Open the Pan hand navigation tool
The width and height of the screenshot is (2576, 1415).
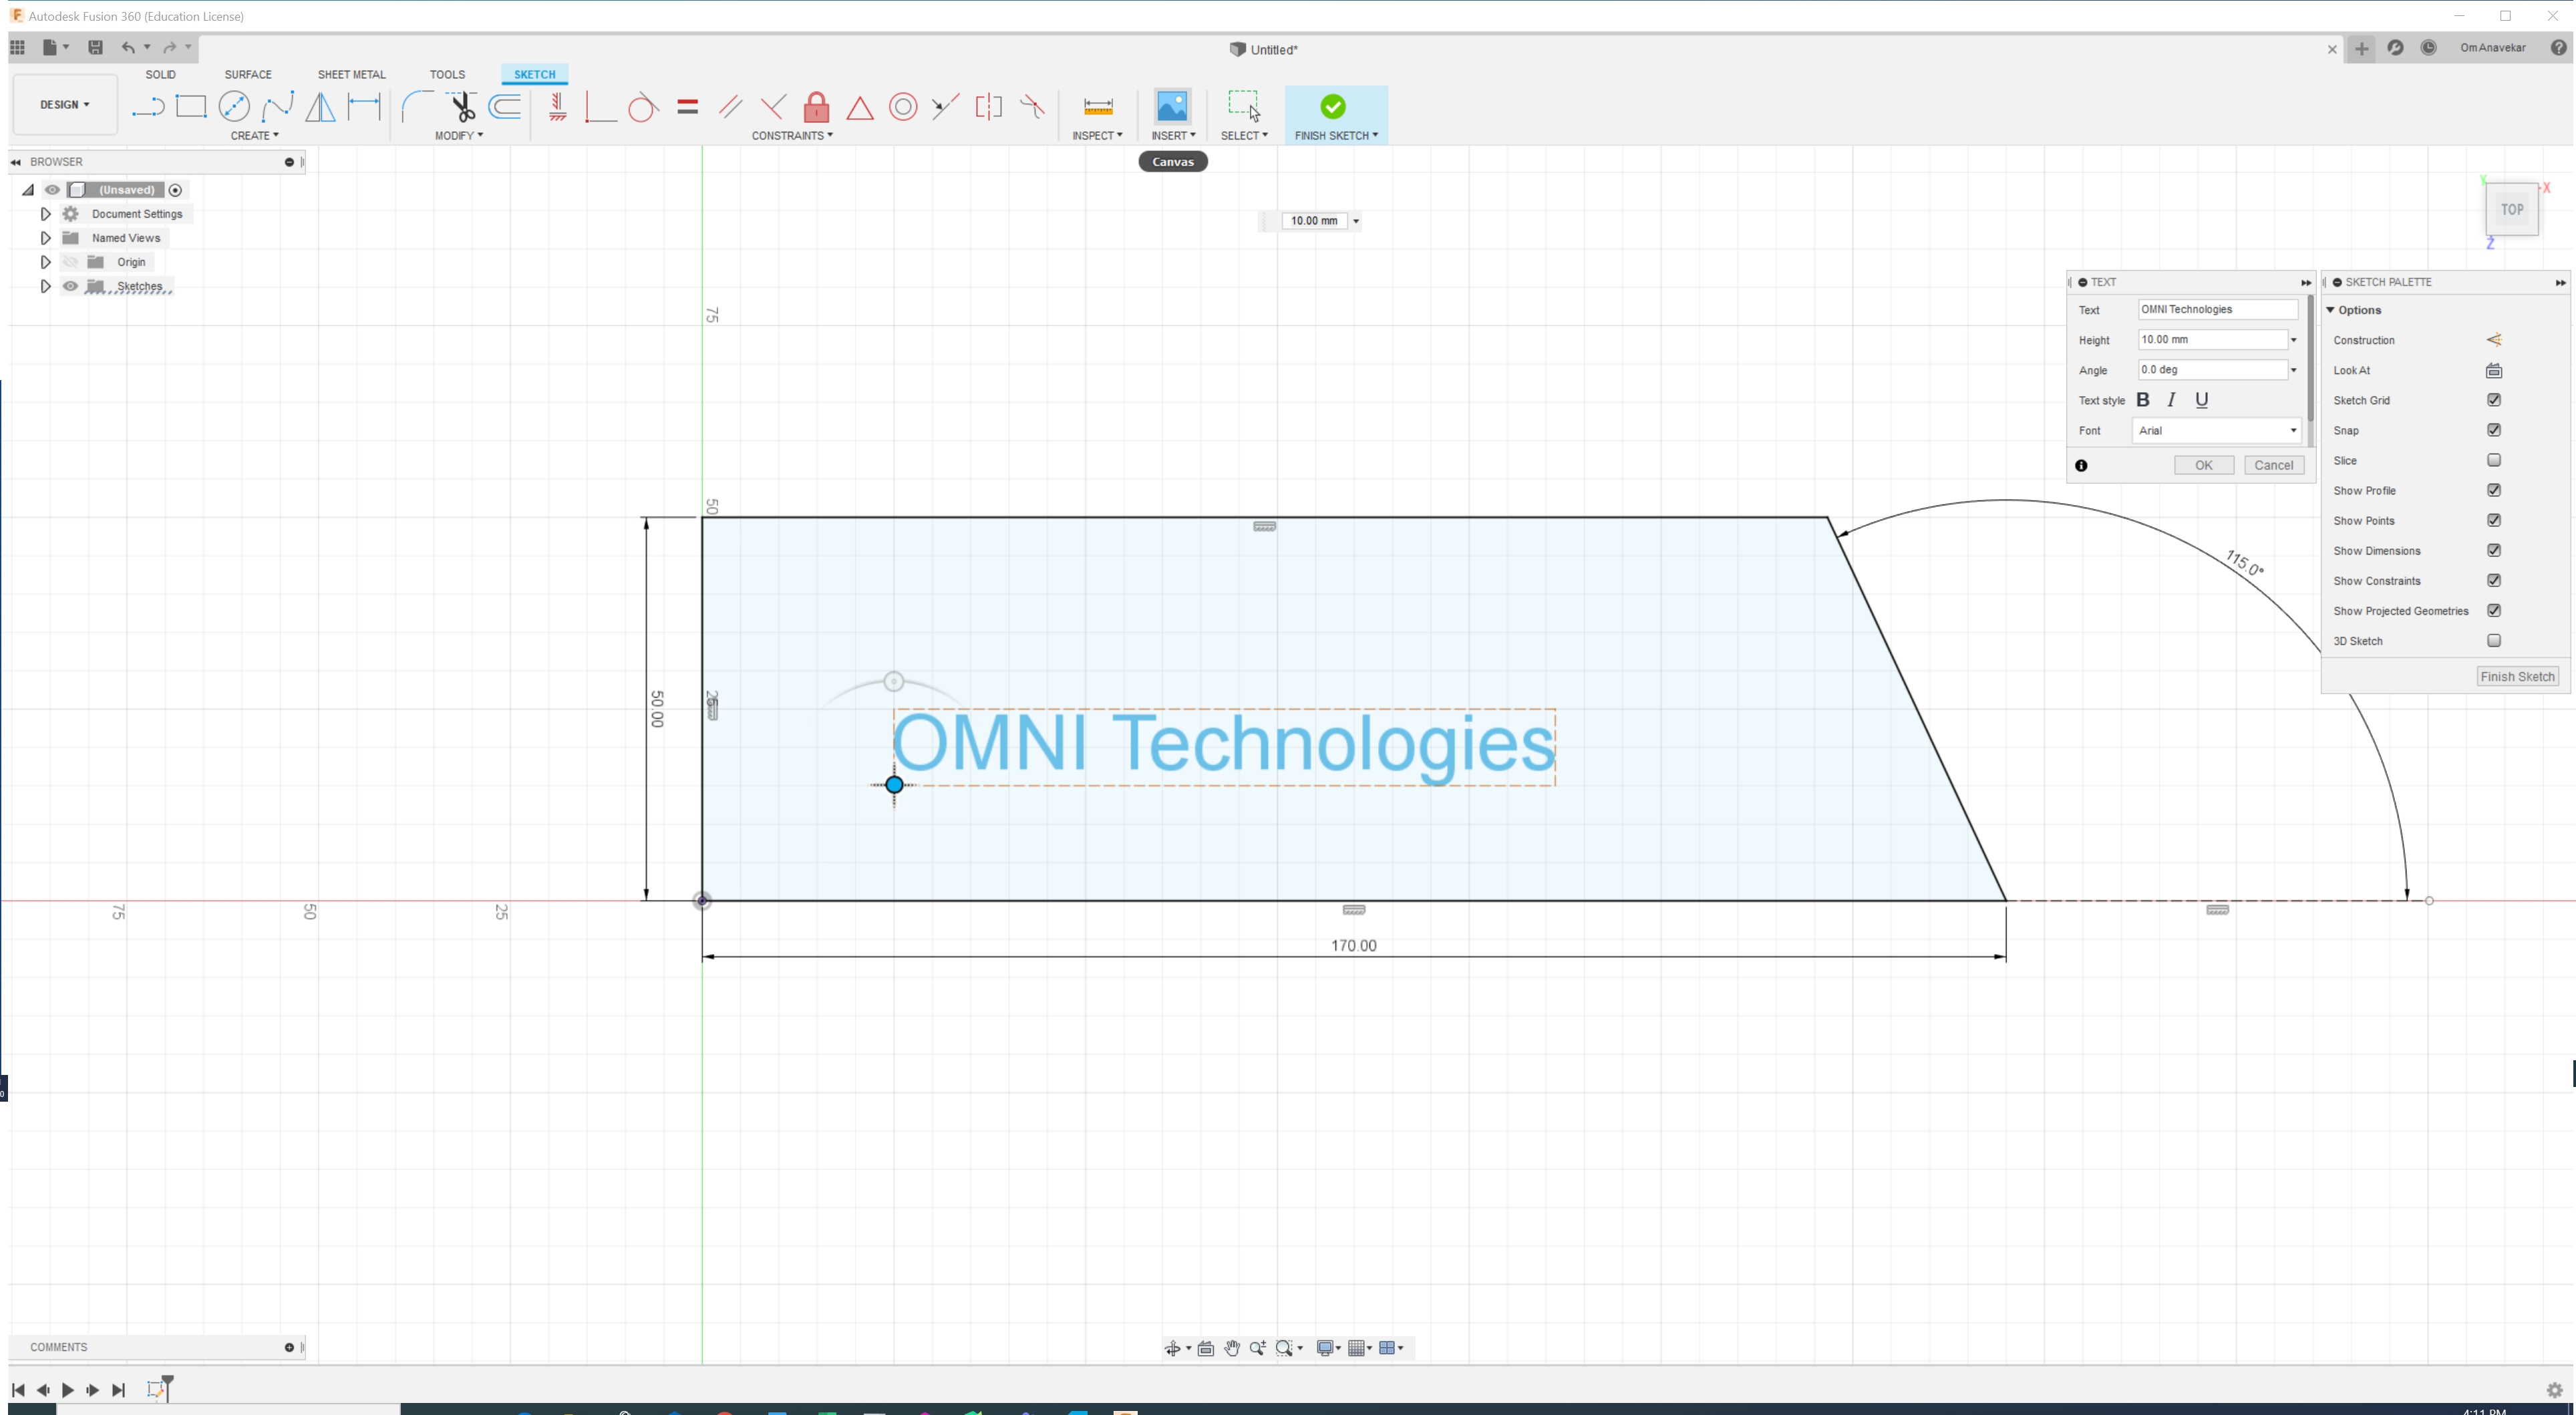[1232, 1348]
